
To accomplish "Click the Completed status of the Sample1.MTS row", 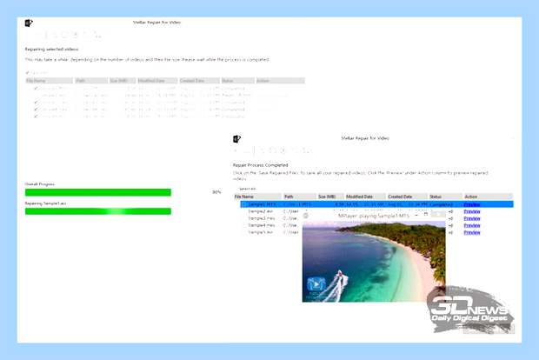I will 441,204.
